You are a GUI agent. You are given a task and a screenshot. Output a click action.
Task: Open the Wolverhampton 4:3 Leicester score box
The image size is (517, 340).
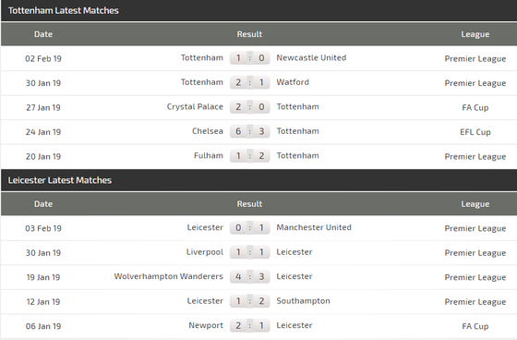(x=249, y=276)
